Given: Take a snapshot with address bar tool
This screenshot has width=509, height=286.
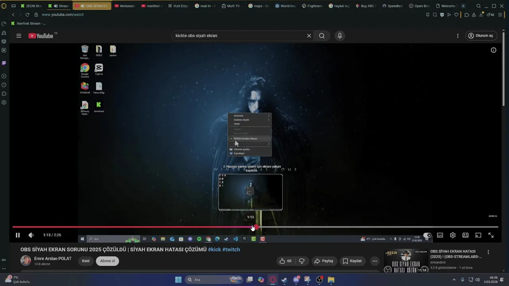Looking at the screenshot, I should coord(435,15).
